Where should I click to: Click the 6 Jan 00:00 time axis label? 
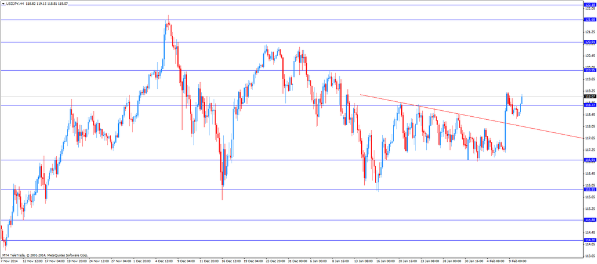pos(319,262)
